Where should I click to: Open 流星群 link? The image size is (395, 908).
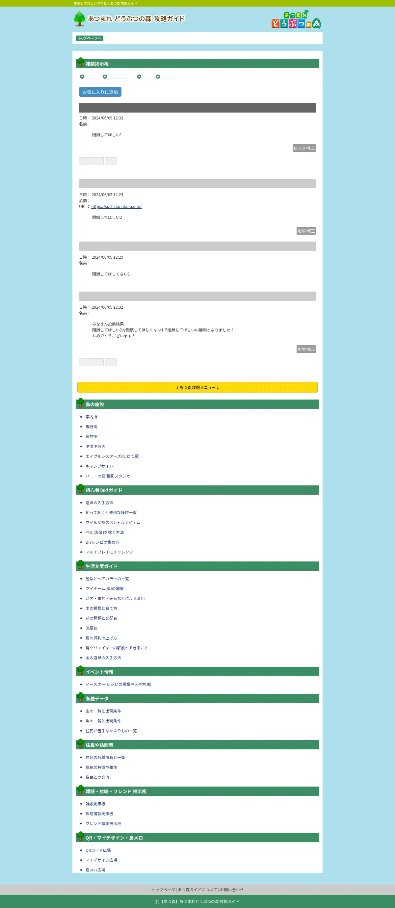92,628
